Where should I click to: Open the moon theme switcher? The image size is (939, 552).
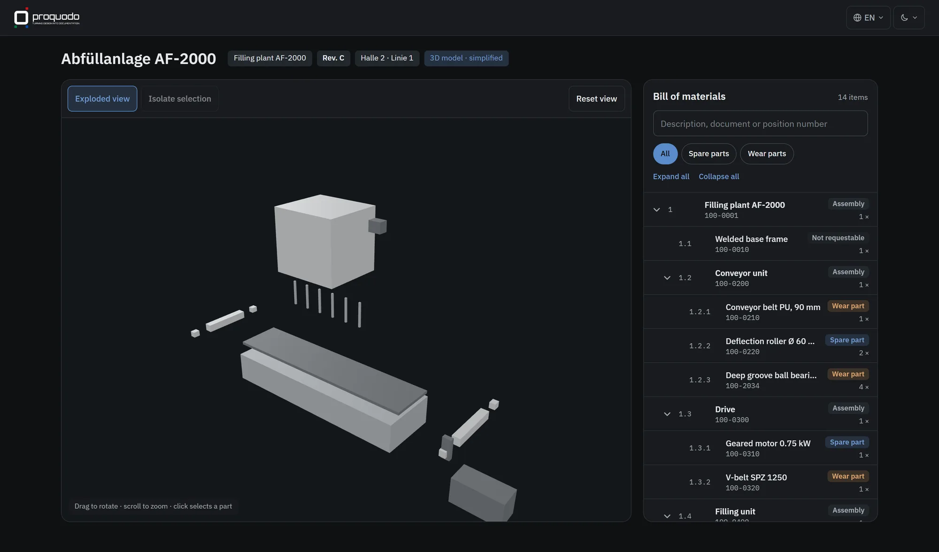[x=908, y=18]
